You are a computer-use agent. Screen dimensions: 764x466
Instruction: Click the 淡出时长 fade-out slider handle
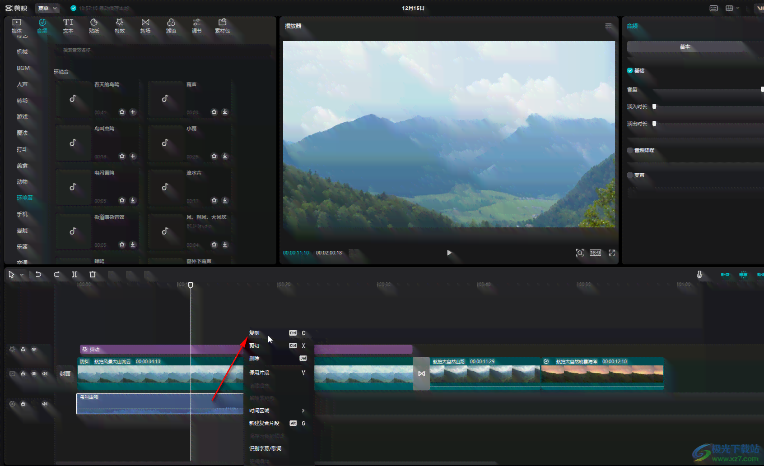coord(654,124)
